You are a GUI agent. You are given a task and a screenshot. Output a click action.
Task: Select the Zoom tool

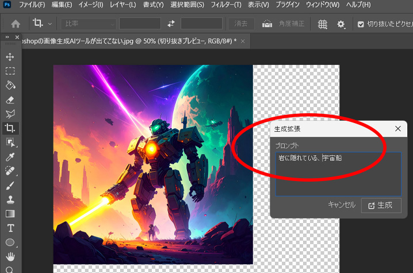[10, 270]
